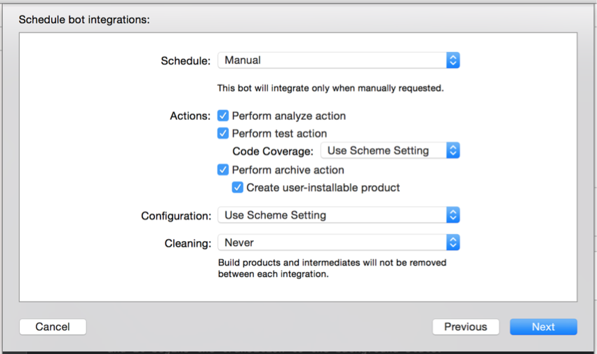Click blue arrows on Cleaning popup
The width and height of the screenshot is (597, 354).
click(453, 243)
